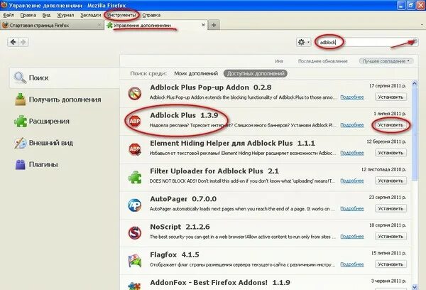
Task: Click the Element Hiding Helper icon
Action: (135, 149)
